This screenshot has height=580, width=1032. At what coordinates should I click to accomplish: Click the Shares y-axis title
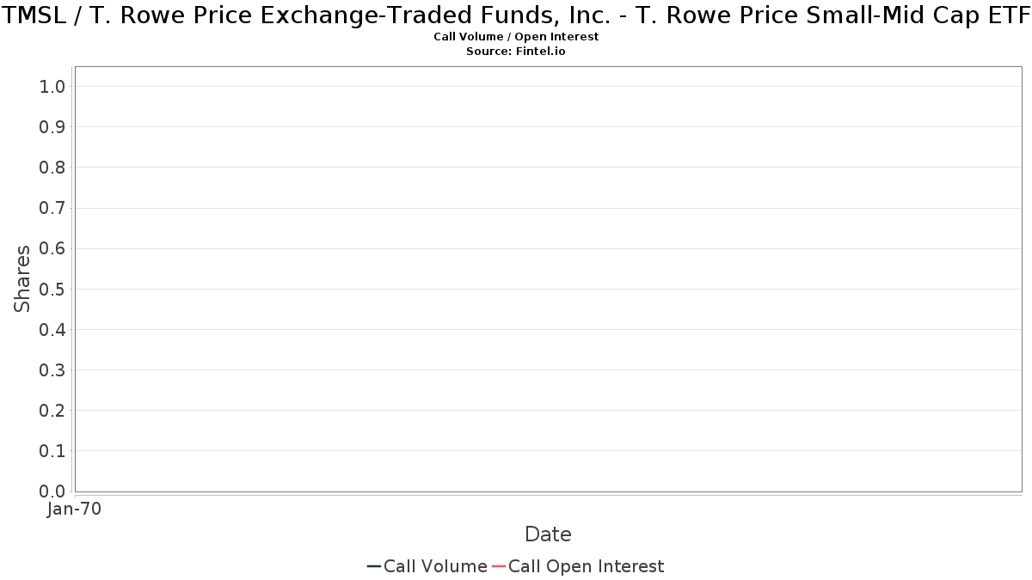pos(22,278)
